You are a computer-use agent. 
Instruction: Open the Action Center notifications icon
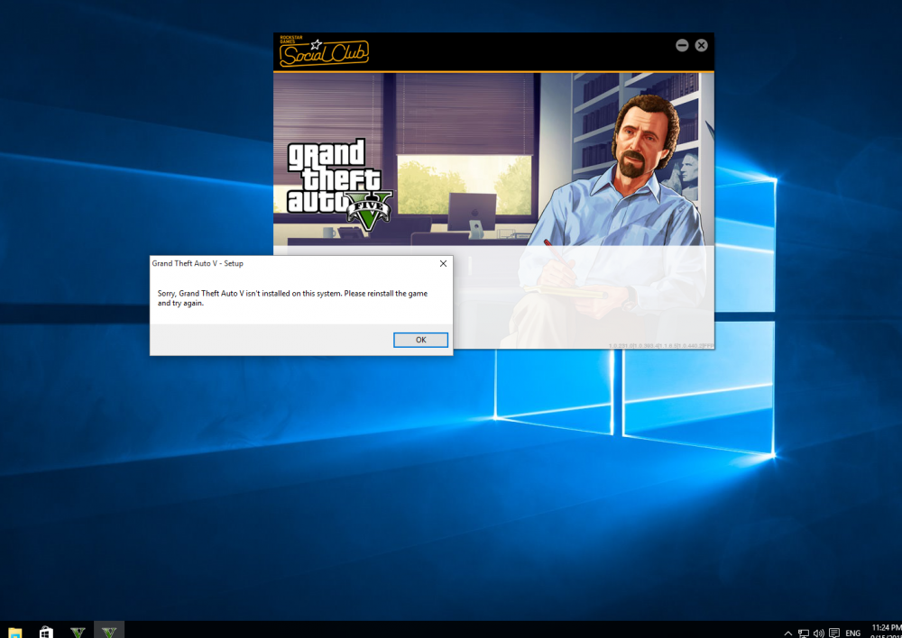tap(834, 633)
